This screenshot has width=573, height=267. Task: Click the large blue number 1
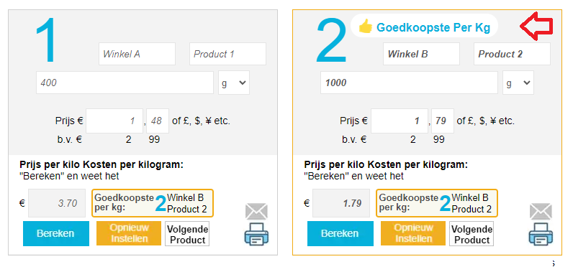(x=47, y=40)
